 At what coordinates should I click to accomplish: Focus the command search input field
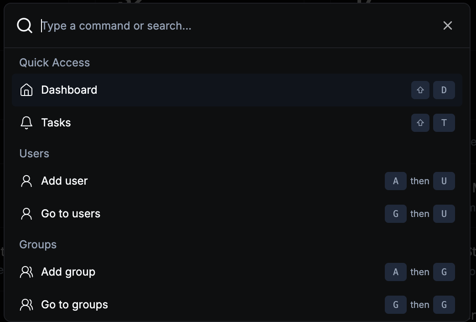click(x=228, y=25)
